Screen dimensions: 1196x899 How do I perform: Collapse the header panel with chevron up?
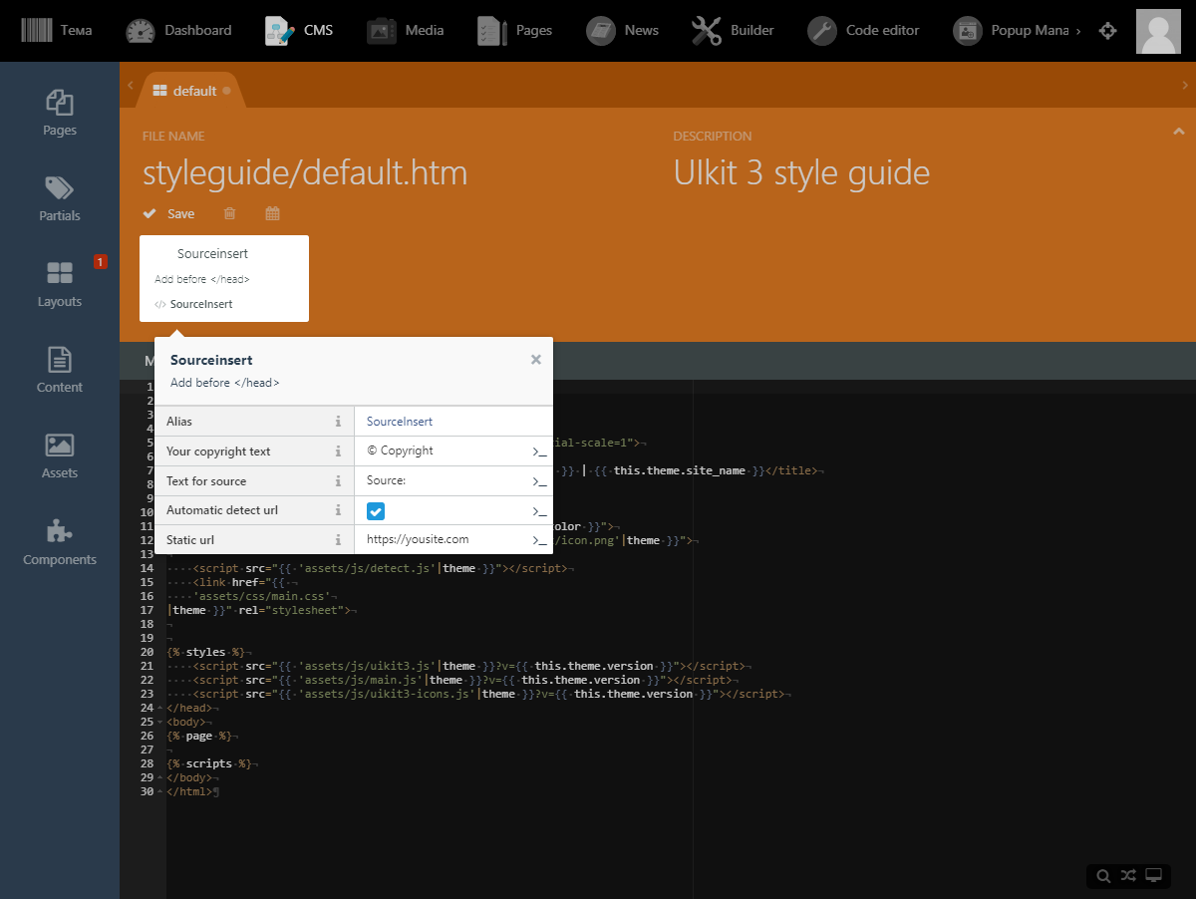[x=1178, y=131]
